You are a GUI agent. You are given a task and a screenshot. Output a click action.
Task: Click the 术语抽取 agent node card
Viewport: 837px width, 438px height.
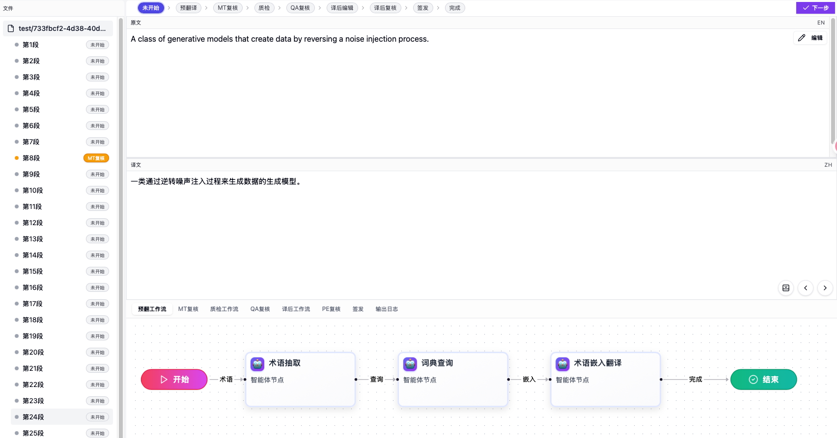point(300,379)
